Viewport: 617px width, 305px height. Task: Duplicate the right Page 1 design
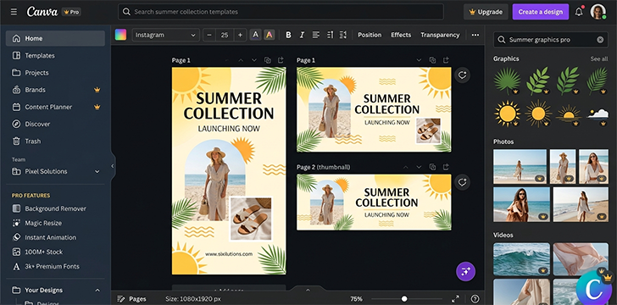432,60
